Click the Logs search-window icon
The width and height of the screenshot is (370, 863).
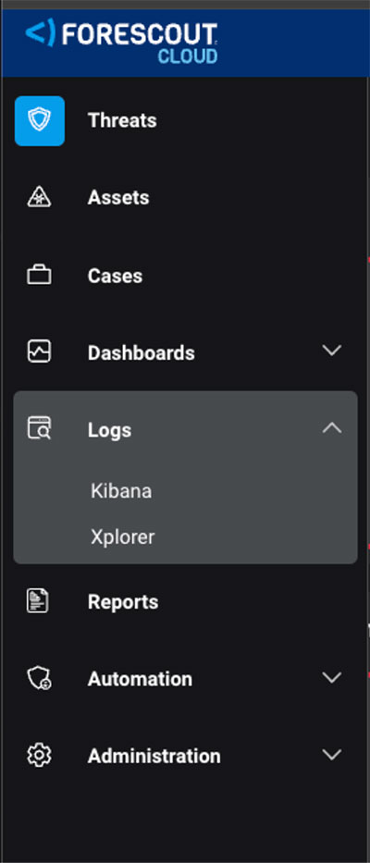[x=39, y=428]
